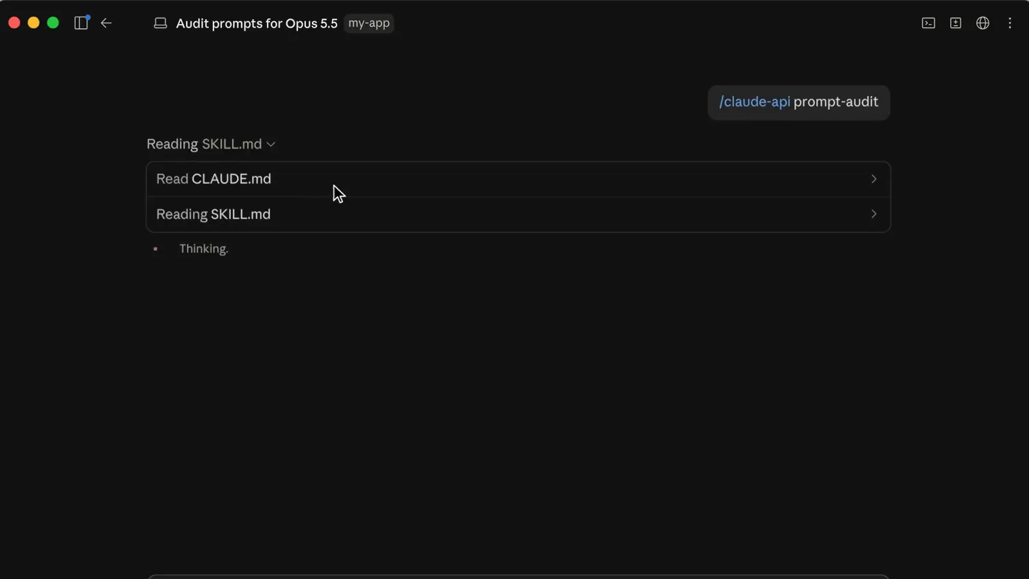Expand the Read CLAUDE.md row chevron

point(873,179)
